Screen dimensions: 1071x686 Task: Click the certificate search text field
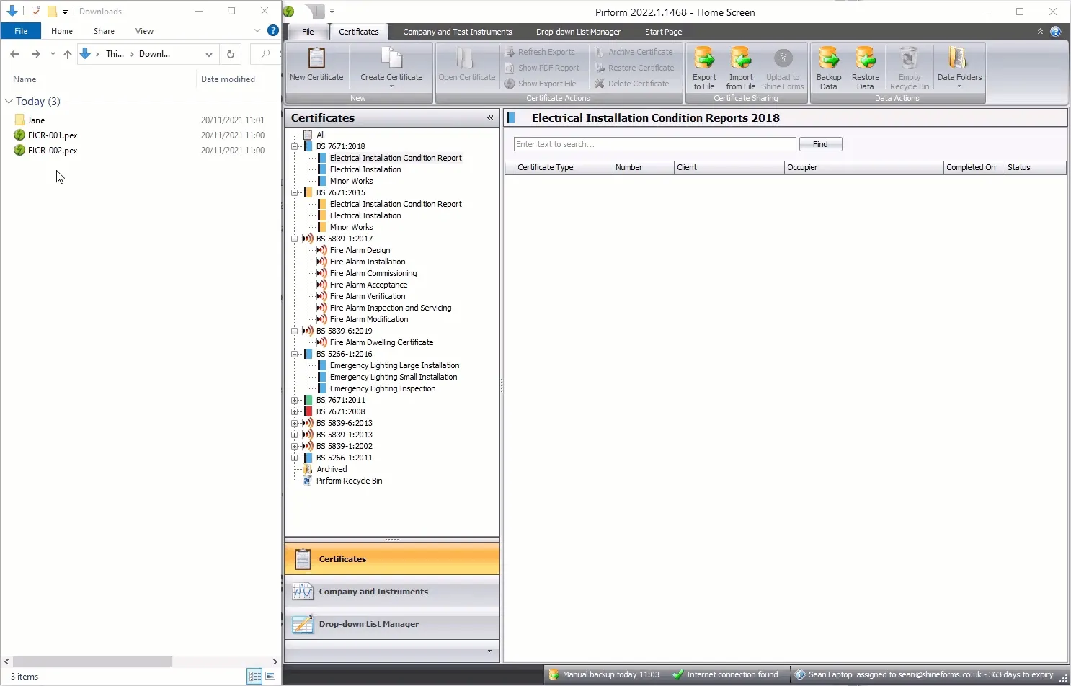tap(654, 143)
